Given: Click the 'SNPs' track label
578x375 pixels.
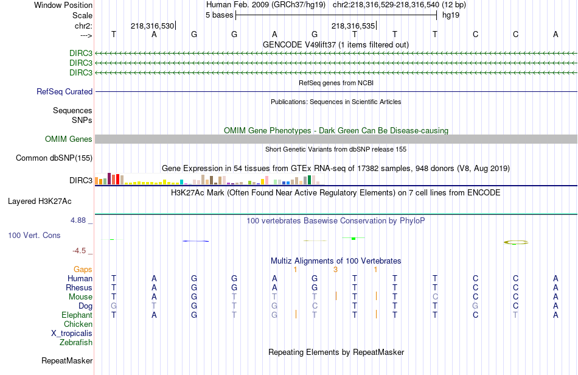Looking at the screenshot, I should point(82,120).
